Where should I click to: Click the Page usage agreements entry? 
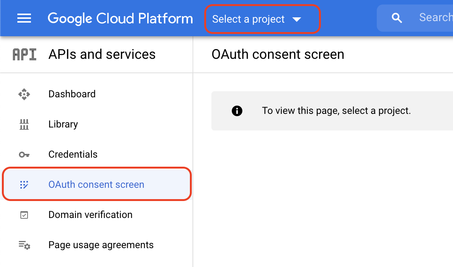pos(101,245)
